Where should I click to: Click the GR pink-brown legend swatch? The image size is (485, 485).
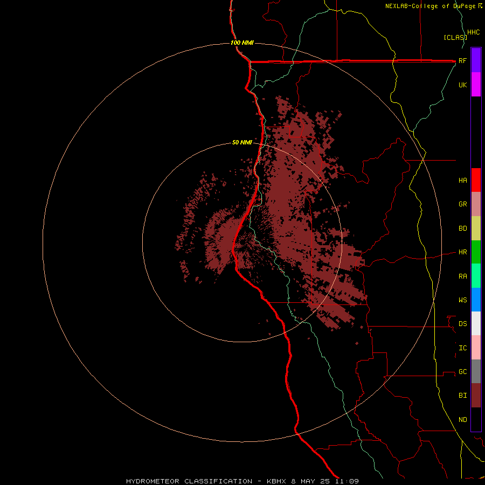pyautogui.click(x=476, y=204)
